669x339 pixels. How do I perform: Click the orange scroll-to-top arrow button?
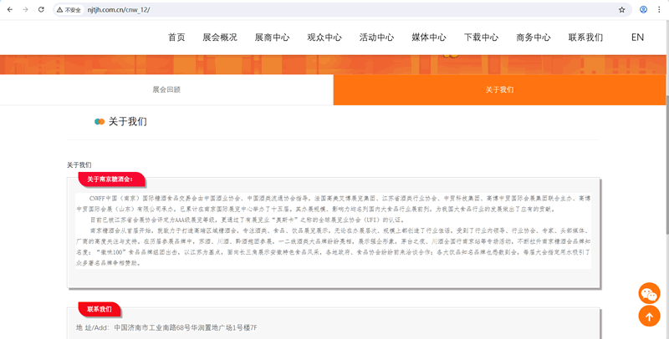tap(649, 316)
